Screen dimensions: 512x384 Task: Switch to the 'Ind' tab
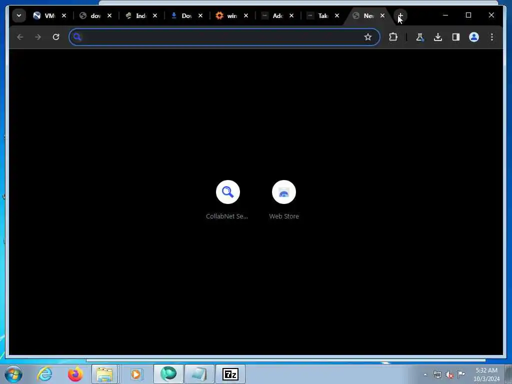[136, 15]
